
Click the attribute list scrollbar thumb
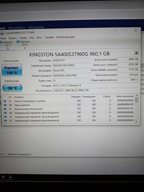pos(136,100)
